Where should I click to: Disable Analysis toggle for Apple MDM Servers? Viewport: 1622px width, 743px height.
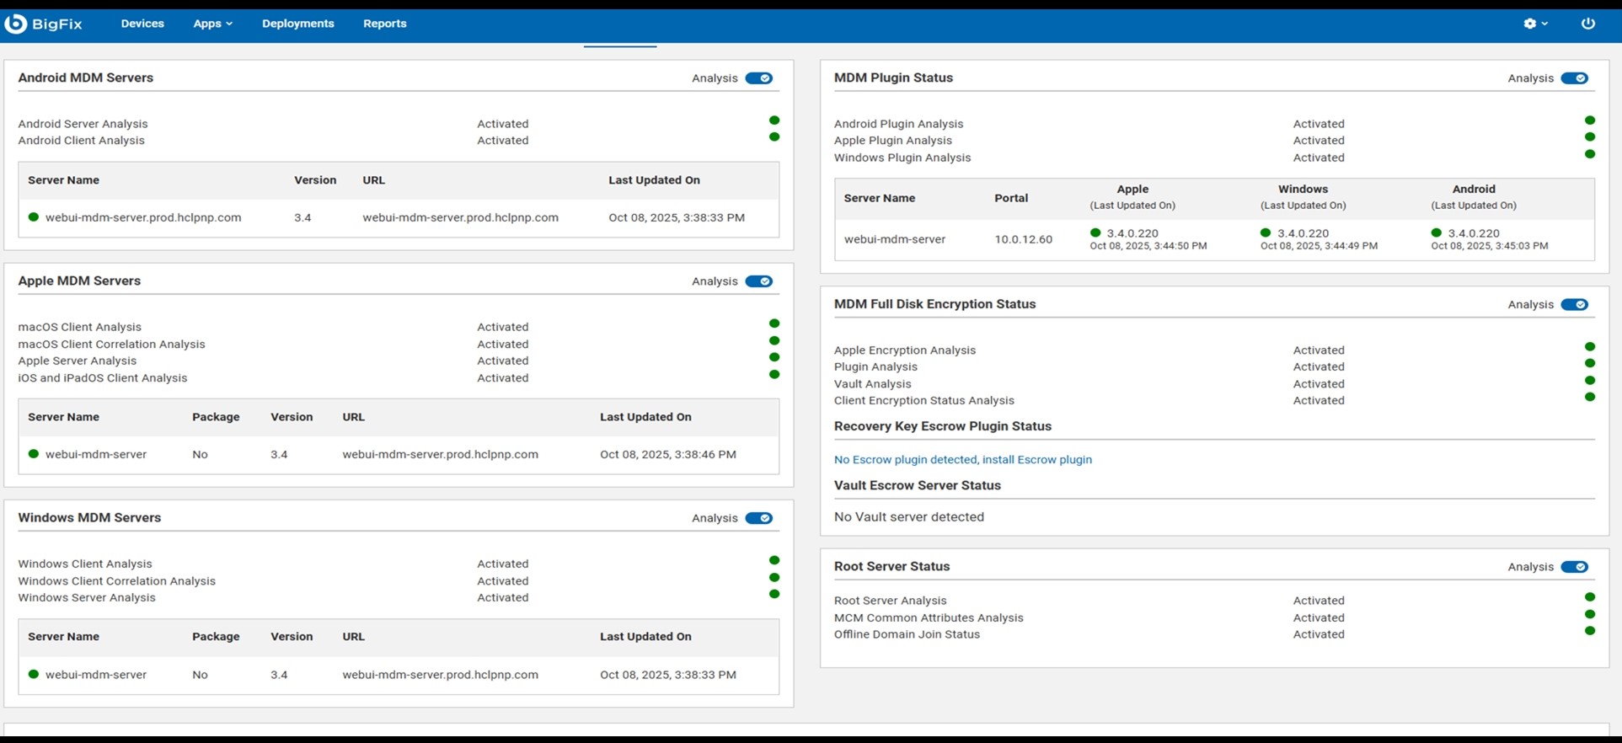click(x=758, y=281)
